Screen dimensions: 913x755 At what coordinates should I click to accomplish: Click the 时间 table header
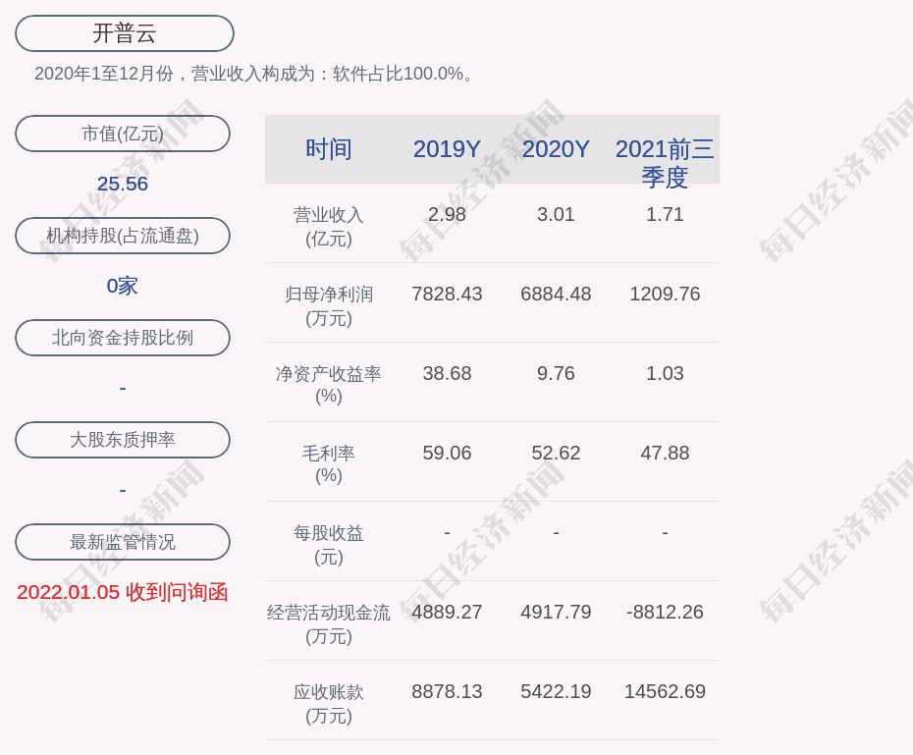329,149
